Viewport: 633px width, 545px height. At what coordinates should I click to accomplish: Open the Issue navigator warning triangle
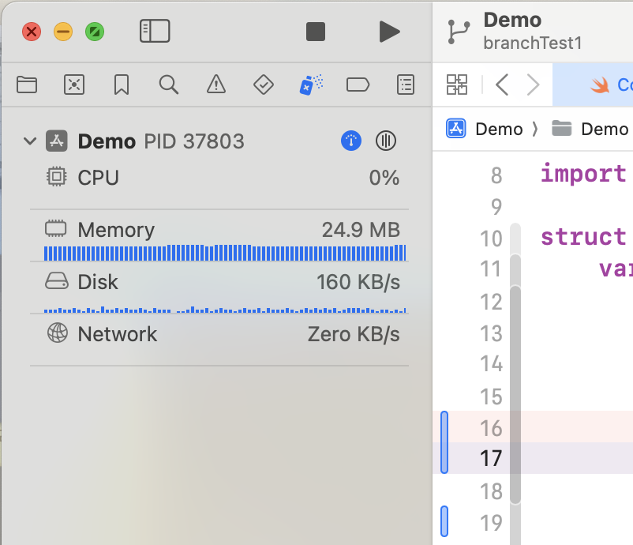pyautogui.click(x=215, y=85)
